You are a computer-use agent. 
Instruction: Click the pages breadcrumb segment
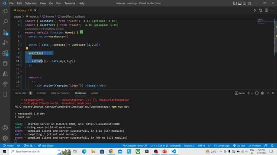tap(17, 16)
